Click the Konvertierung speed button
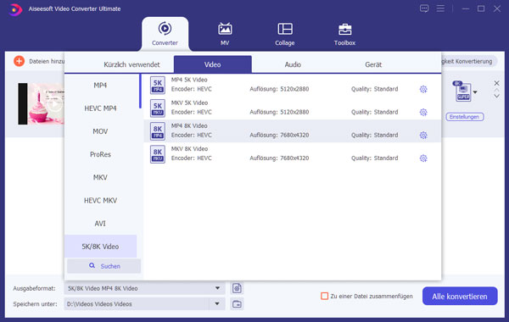This screenshot has width=509, height=322. click(469, 61)
